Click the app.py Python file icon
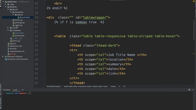The height and width of the screenshot is (110, 196). [x=9, y=43]
